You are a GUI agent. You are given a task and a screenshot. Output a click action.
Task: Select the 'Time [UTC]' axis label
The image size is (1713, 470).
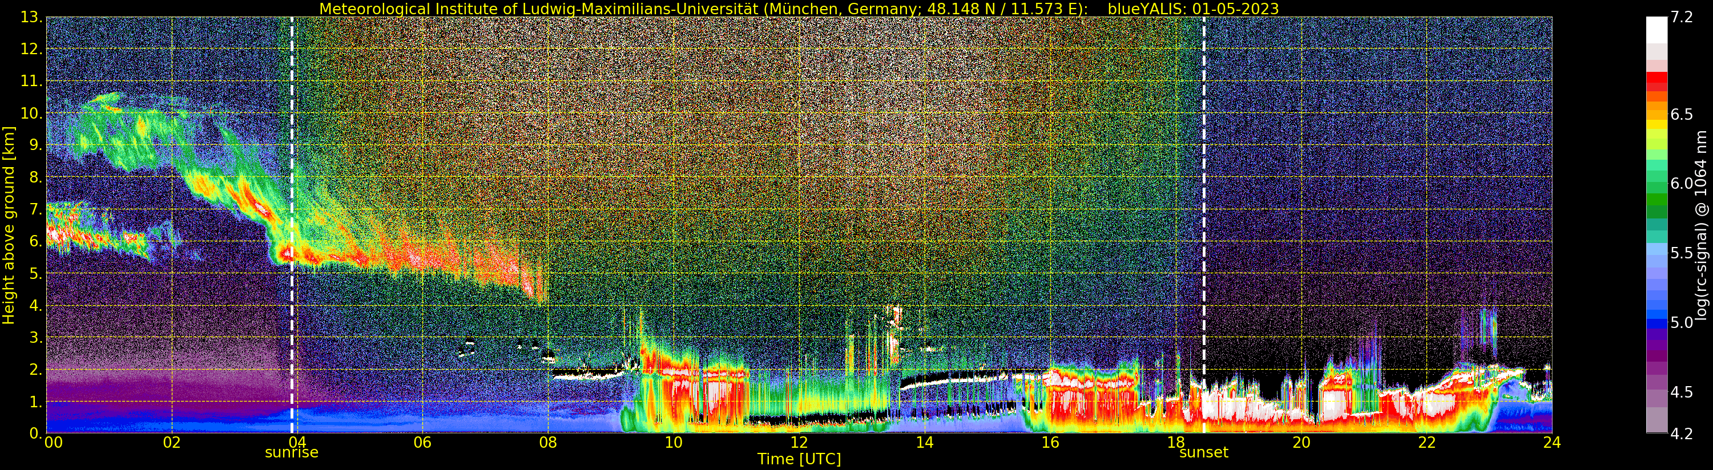[x=799, y=459]
